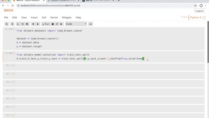Select first empty cell below In [20]
Screen dimensions: 209x118
point(104,67)
